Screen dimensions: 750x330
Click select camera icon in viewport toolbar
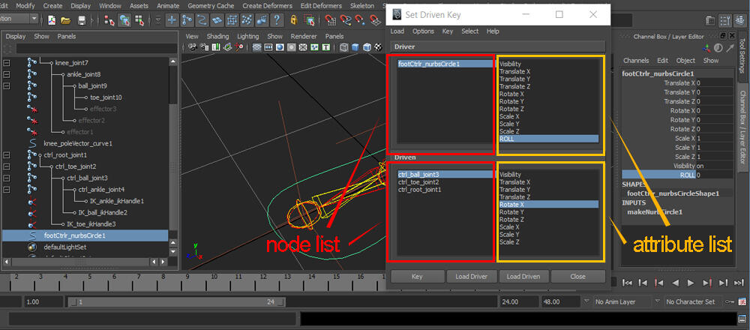point(193,47)
